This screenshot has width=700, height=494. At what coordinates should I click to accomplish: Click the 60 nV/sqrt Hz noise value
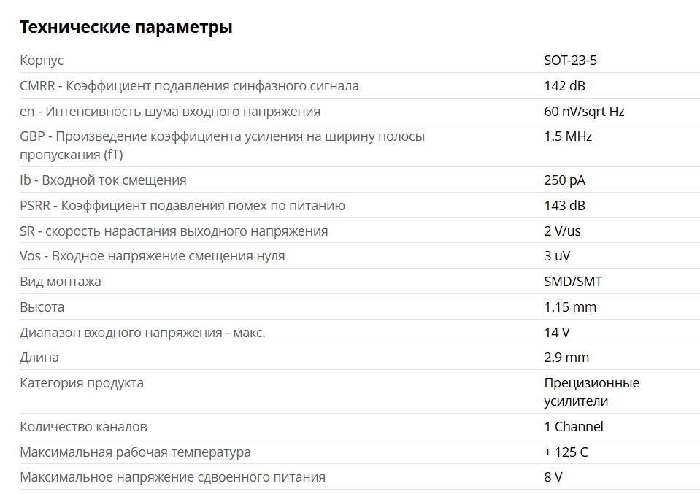(x=584, y=112)
